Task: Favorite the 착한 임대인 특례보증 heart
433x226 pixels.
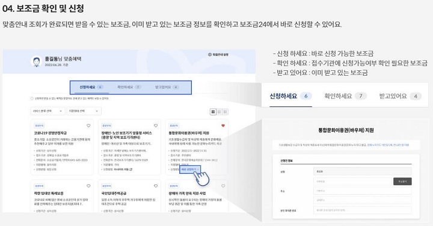Action: tap(88, 186)
